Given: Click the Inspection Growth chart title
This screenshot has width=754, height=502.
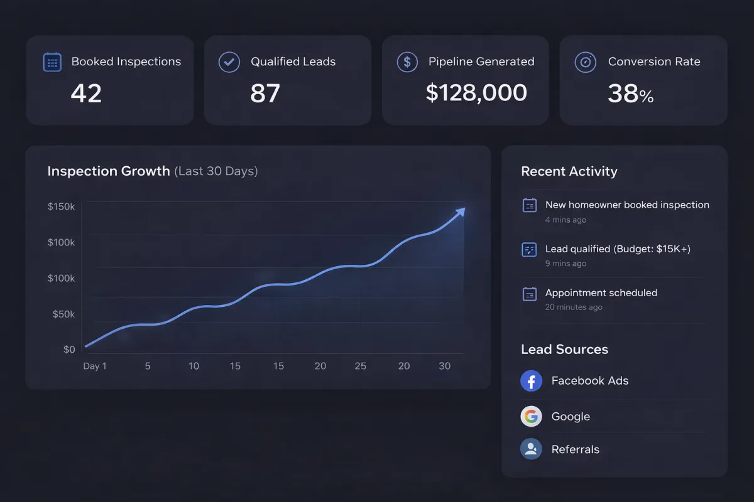Looking at the screenshot, I should (109, 171).
